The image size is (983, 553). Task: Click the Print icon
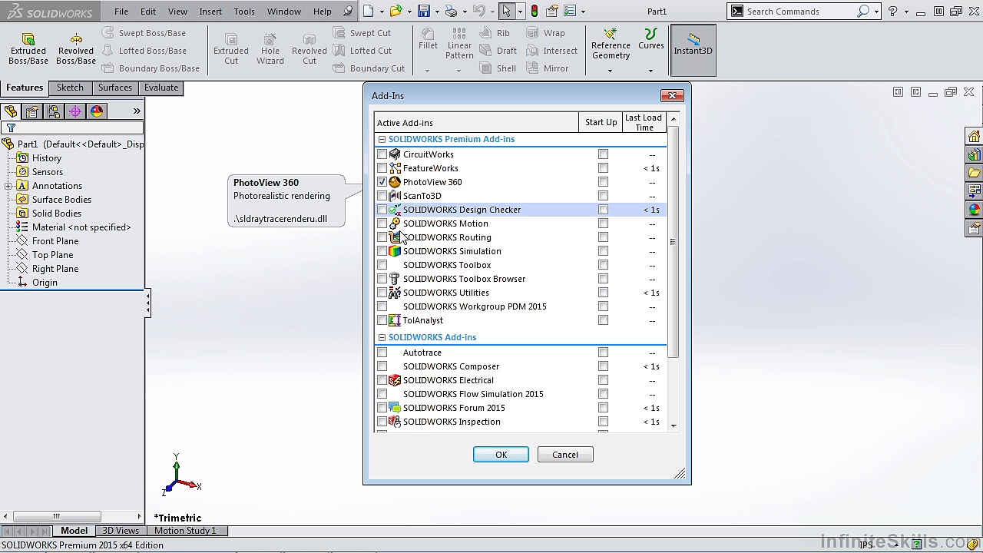click(x=451, y=11)
